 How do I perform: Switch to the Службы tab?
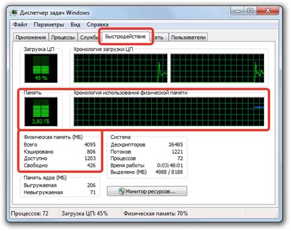[x=88, y=37]
